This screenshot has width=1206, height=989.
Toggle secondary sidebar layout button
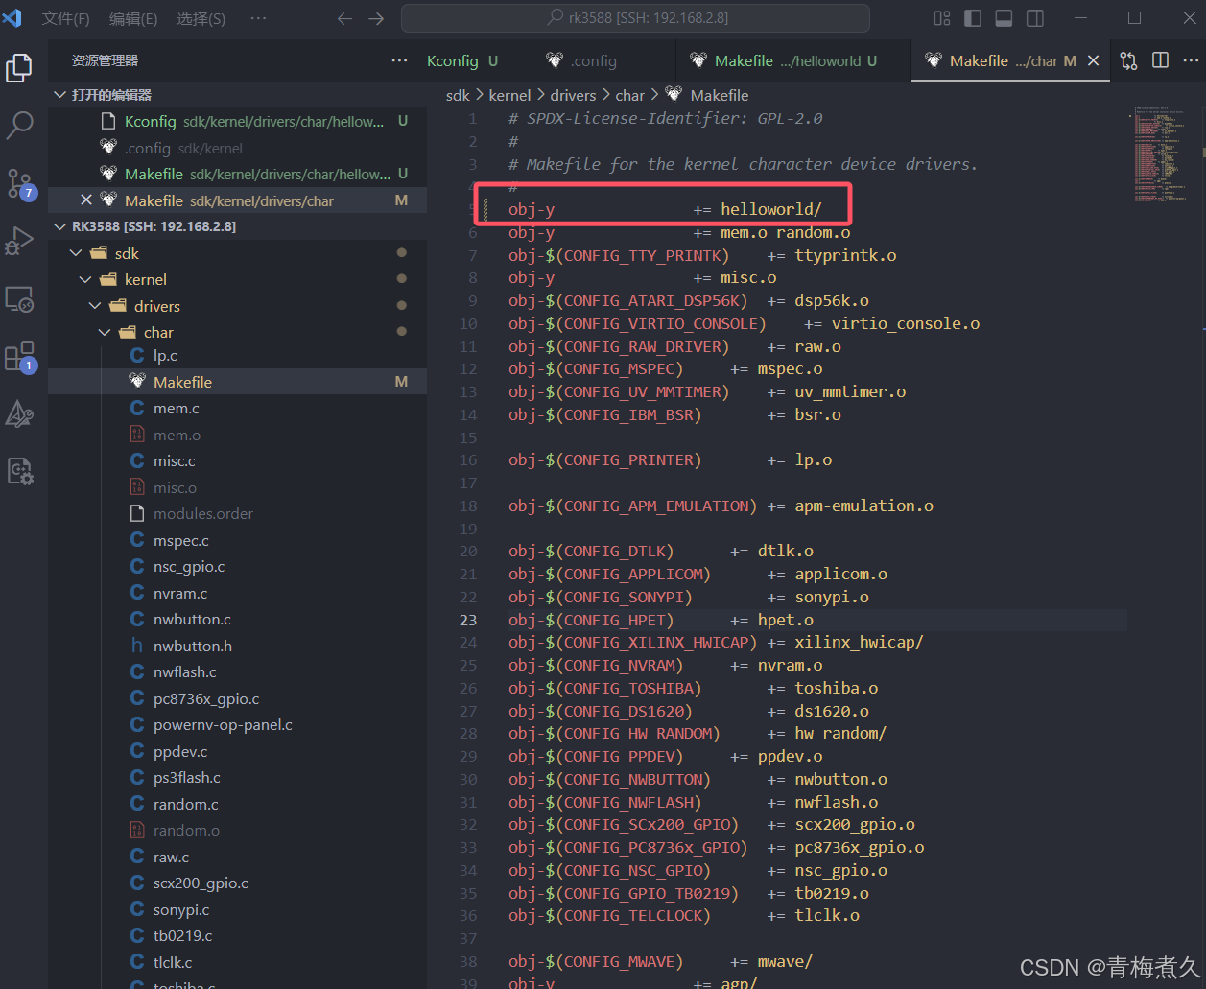click(1035, 18)
